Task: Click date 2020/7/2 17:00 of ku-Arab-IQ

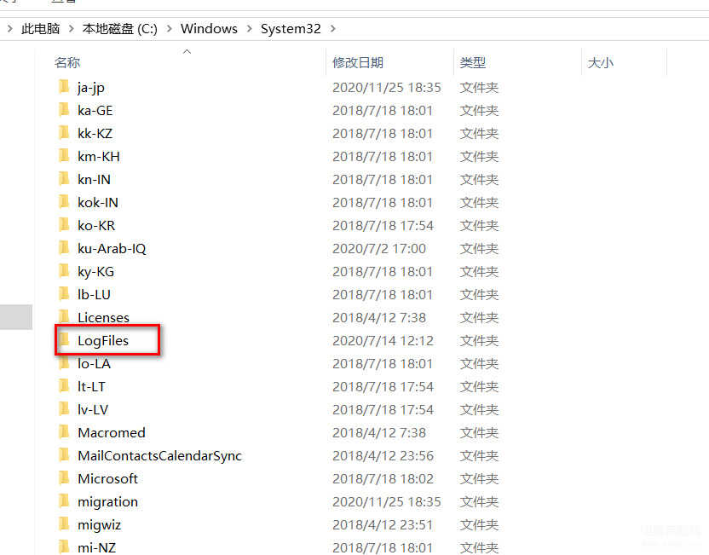Action: pos(379,249)
